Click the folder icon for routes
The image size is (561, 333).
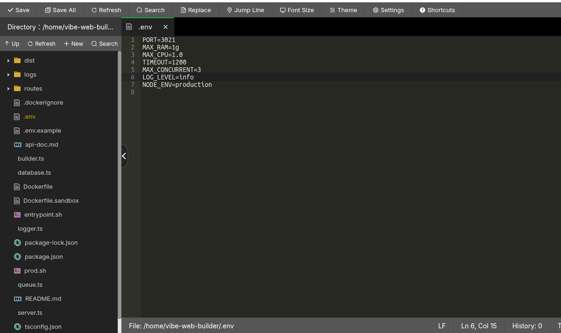tap(17, 89)
